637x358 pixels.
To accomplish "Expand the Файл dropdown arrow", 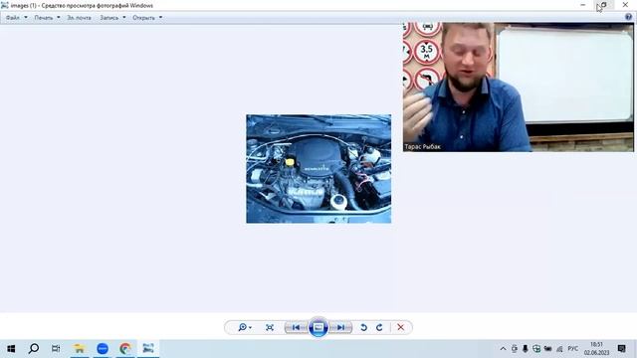I will [x=26, y=18].
